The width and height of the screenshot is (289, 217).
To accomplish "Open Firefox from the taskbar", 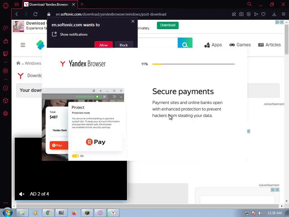I will click(74, 213).
